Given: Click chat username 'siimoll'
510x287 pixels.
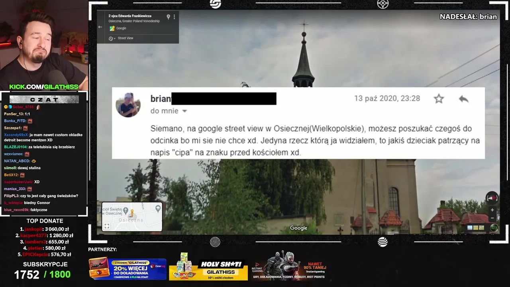Looking at the screenshot, I should 10,168.
